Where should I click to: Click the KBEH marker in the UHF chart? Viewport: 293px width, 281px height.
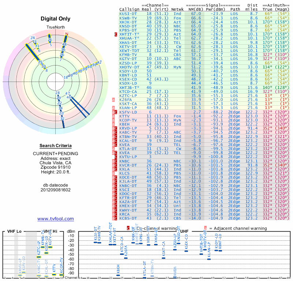pyautogui.click(x=118, y=275)
